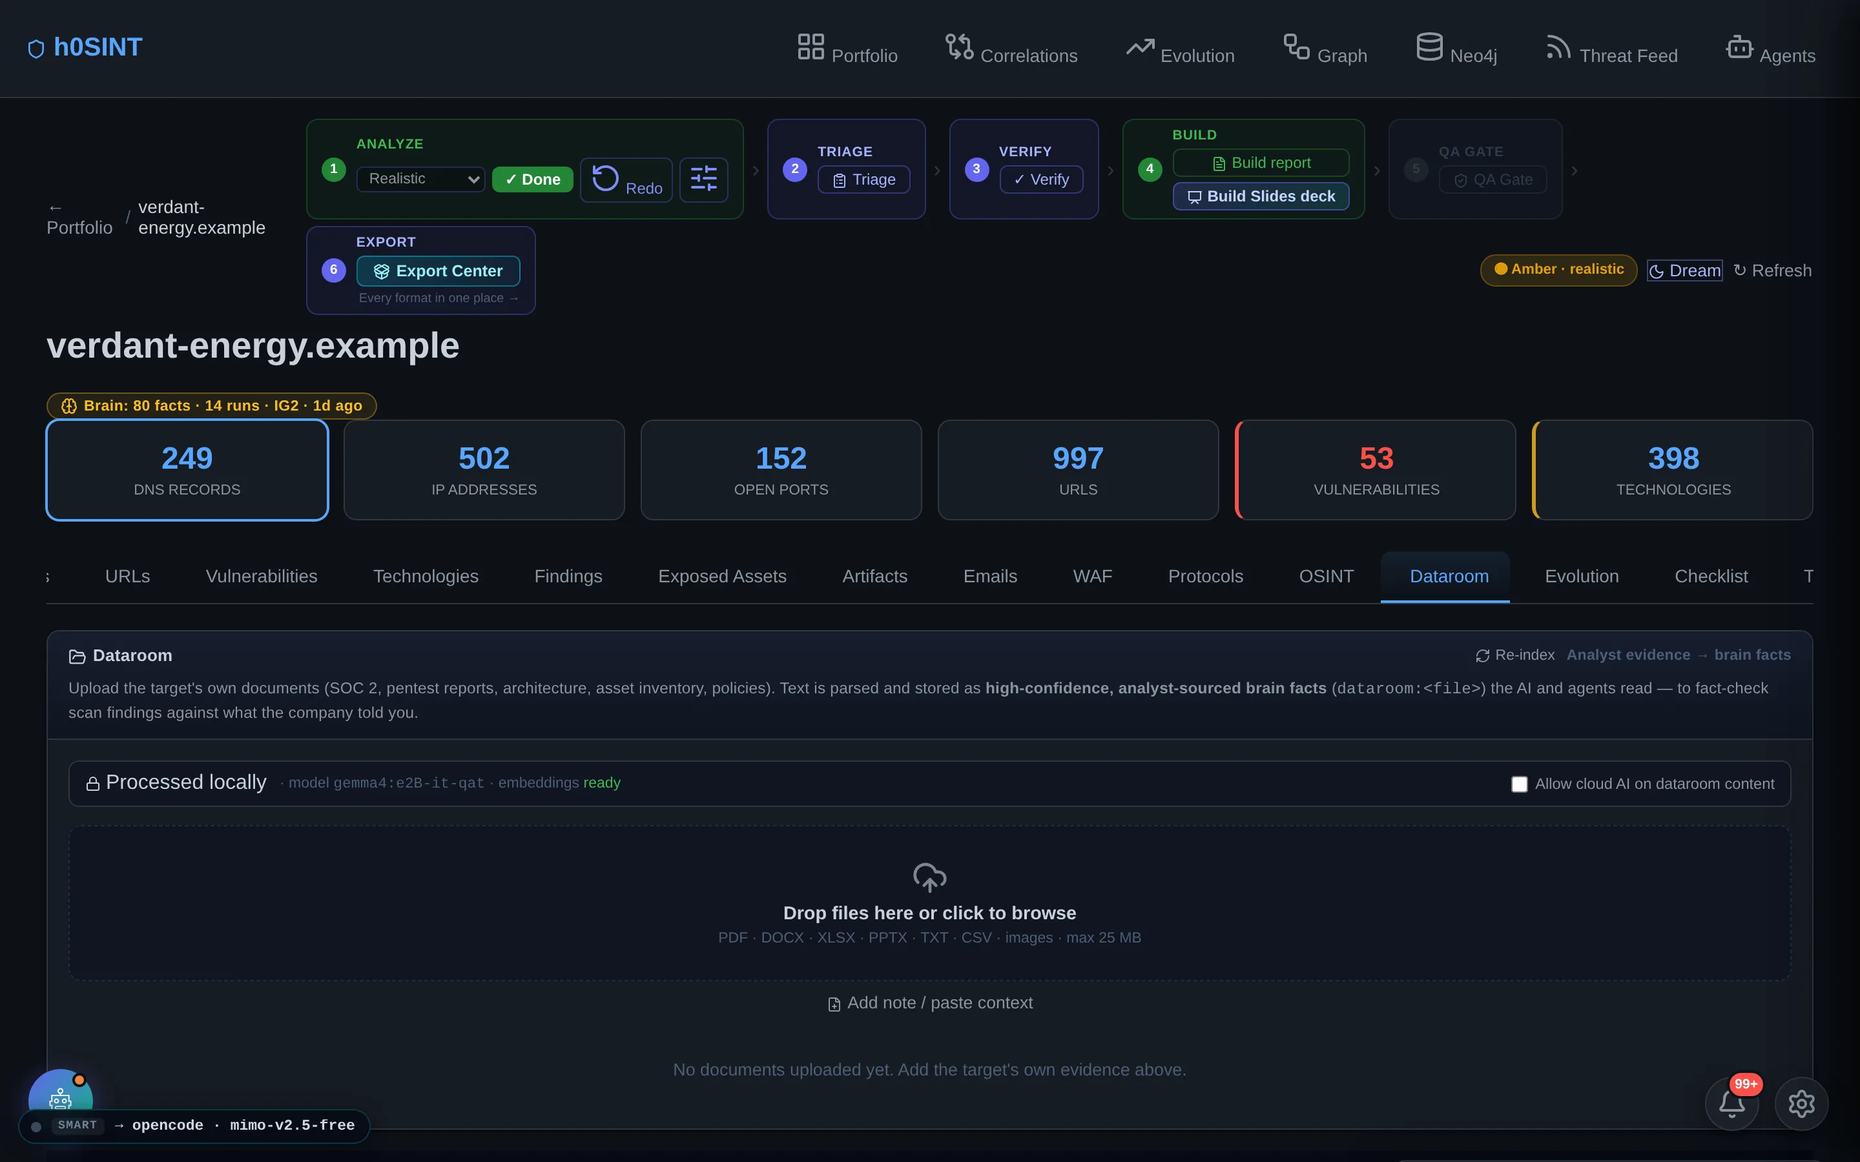Click the cloud upload icon
The height and width of the screenshot is (1162, 1860).
pos(929,877)
